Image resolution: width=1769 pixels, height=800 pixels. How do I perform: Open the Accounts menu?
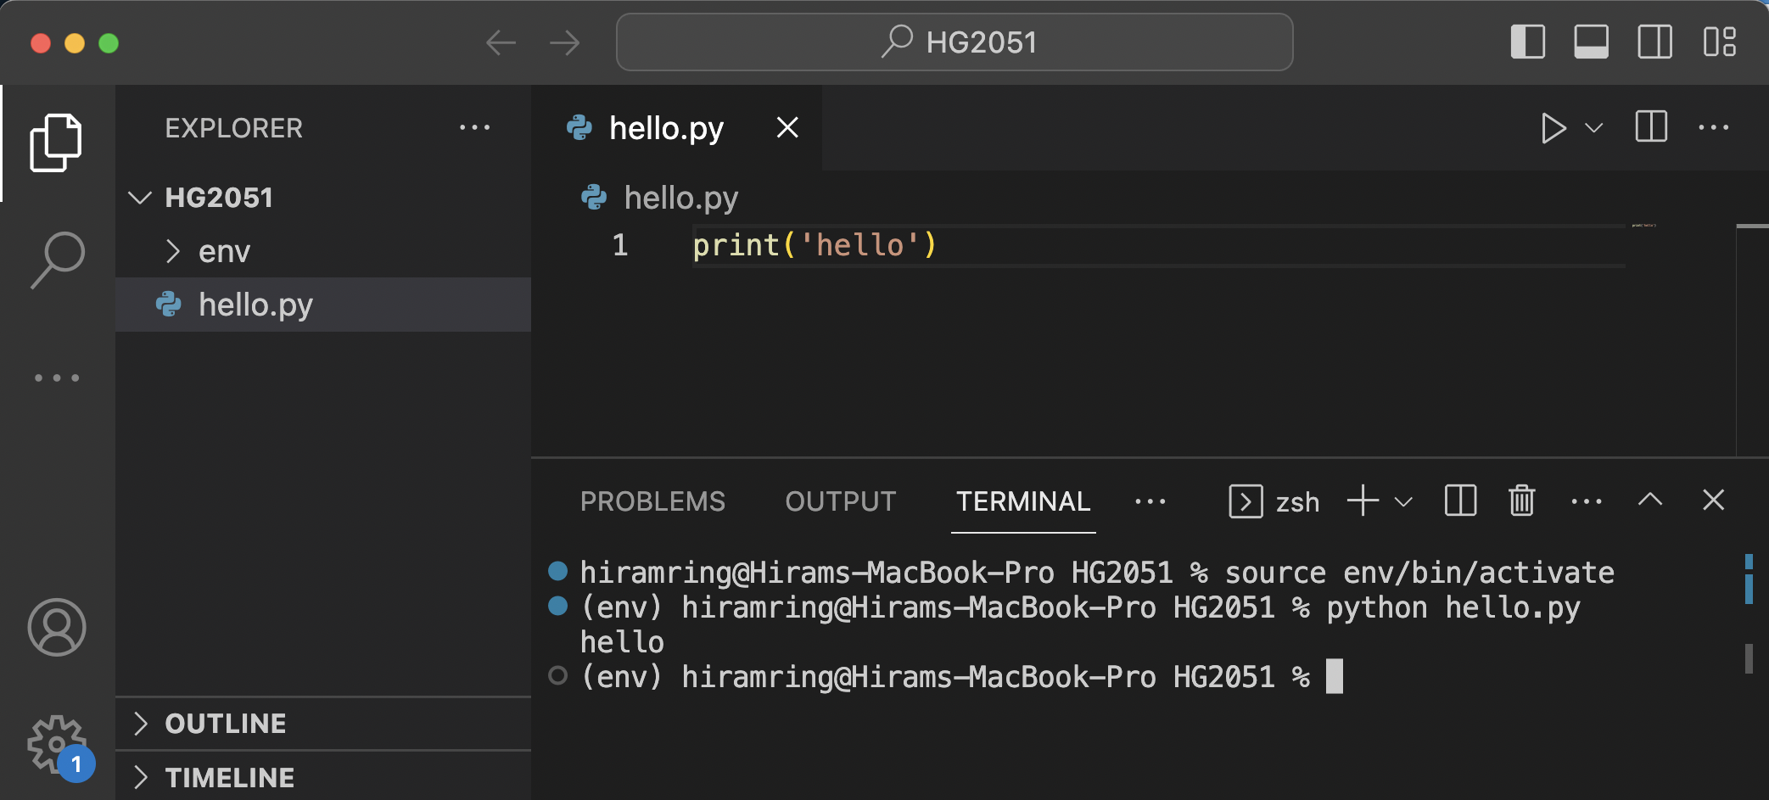(56, 628)
